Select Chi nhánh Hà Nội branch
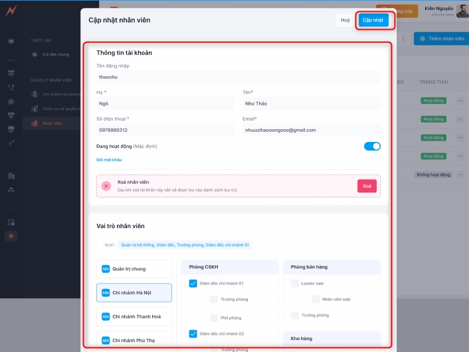 (134, 292)
